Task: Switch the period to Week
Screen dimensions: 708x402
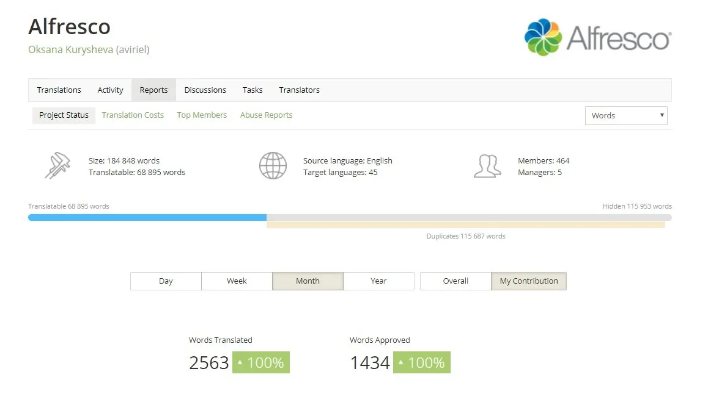Action: coord(237,281)
